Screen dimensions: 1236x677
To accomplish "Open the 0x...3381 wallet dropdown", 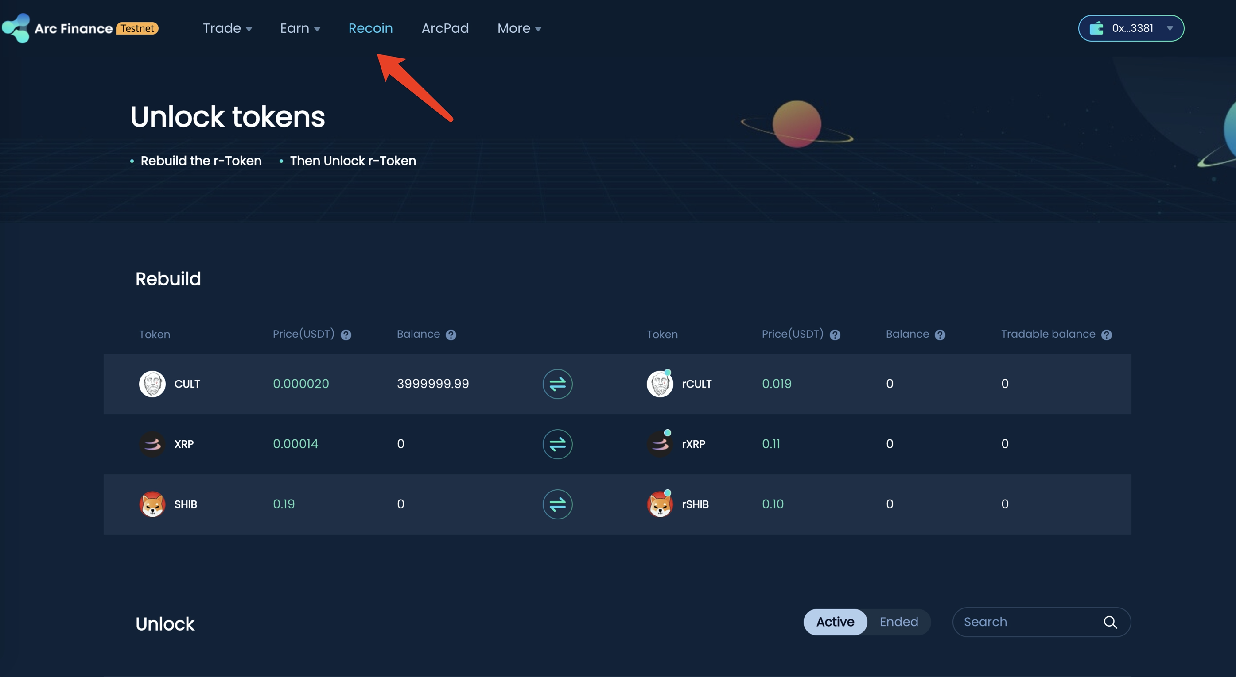I will tap(1131, 28).
